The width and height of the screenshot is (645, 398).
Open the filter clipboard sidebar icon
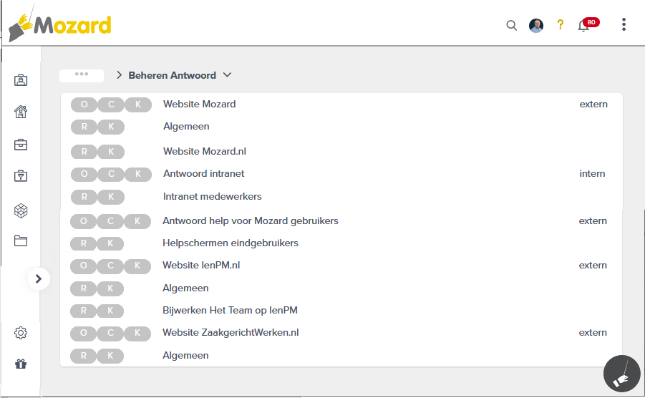pyautogui.click(x=21, y=176)
